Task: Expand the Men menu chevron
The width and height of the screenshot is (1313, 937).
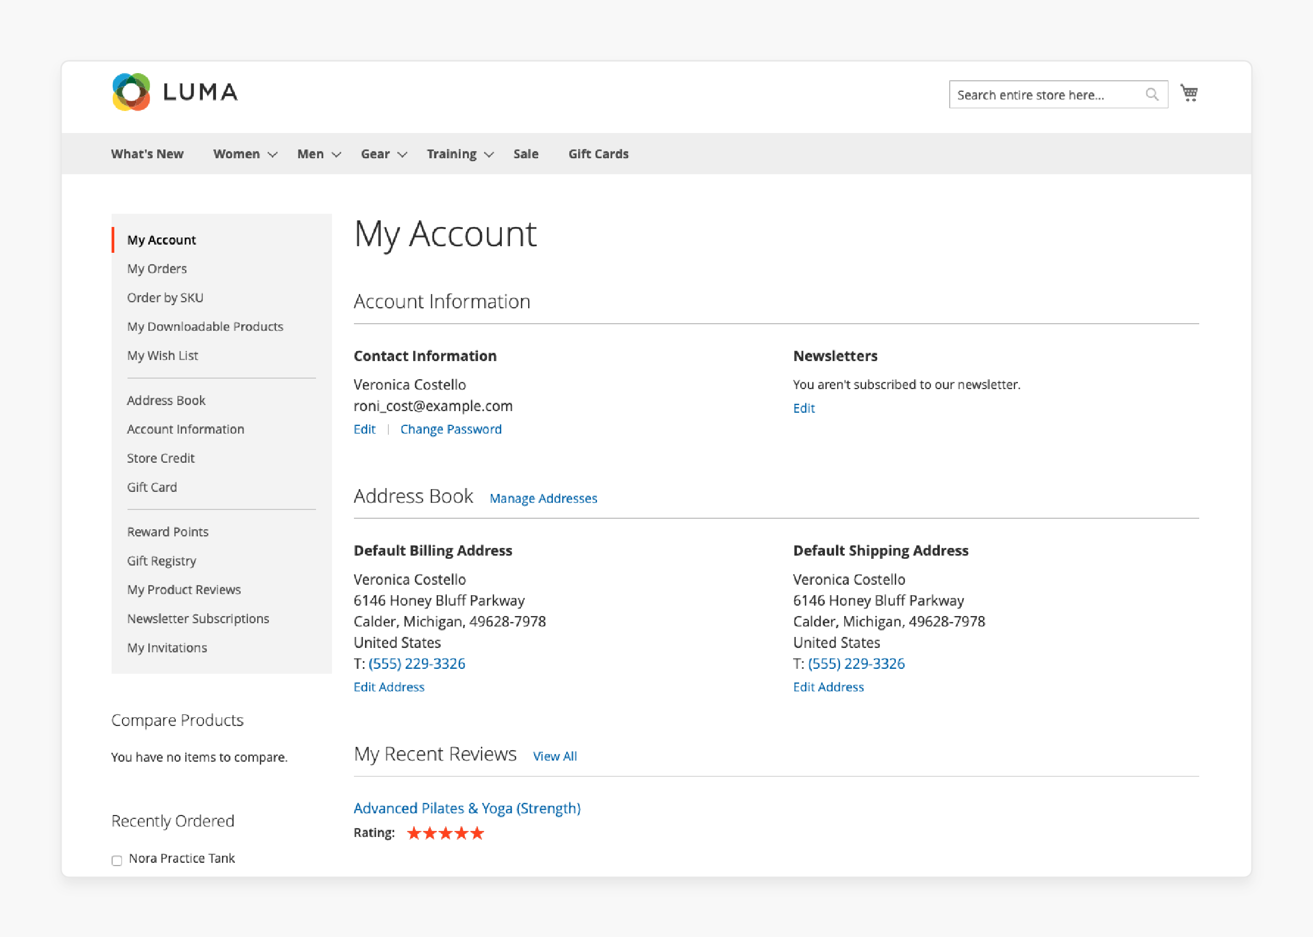Action: click(x=337, y=154)
